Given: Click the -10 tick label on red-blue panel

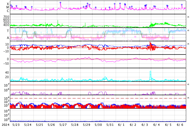Looking at the screenshot, I should point(6,51).
